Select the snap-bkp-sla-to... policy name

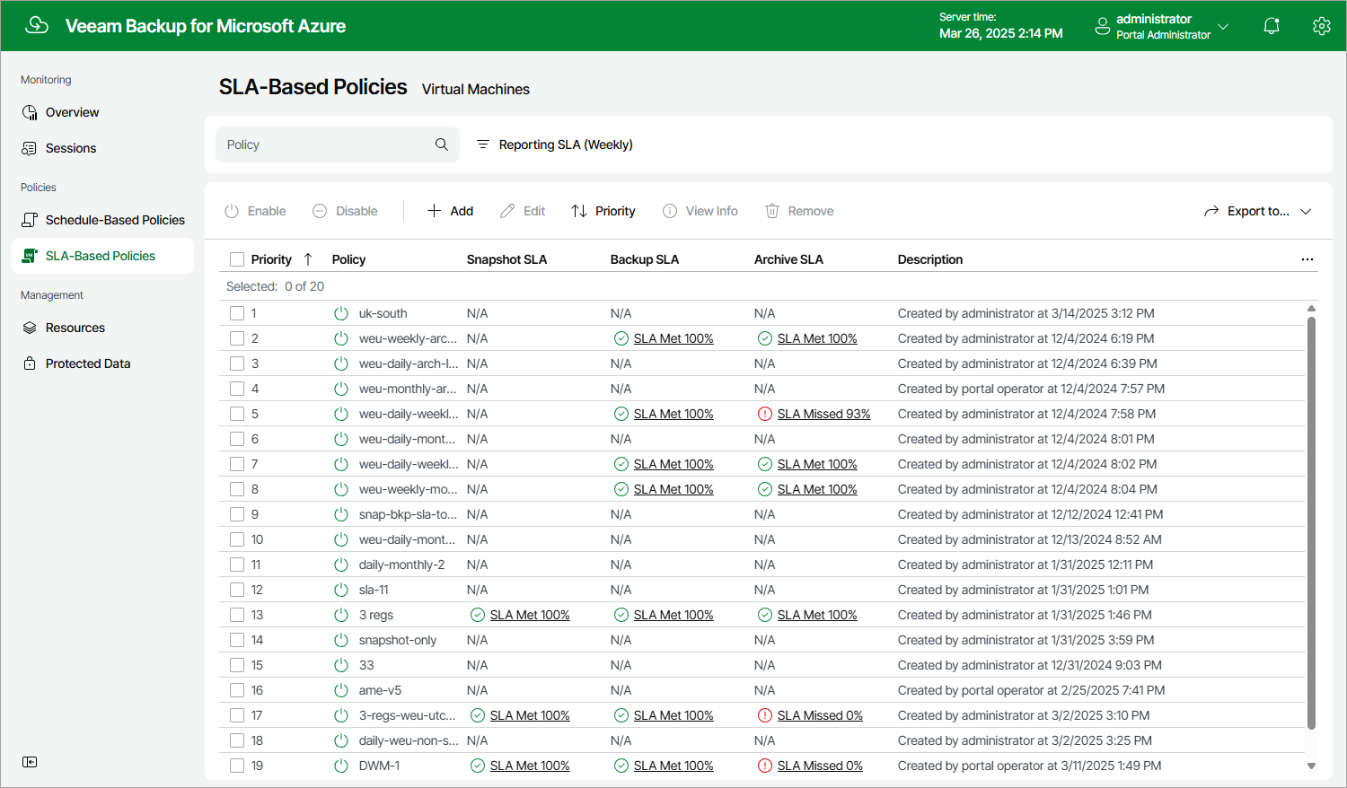[x=408, y=514]
